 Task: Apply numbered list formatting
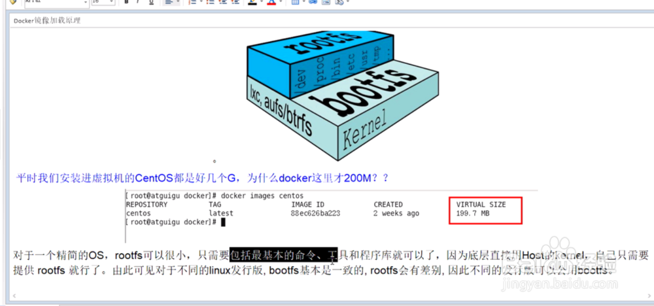pos(192,2)
